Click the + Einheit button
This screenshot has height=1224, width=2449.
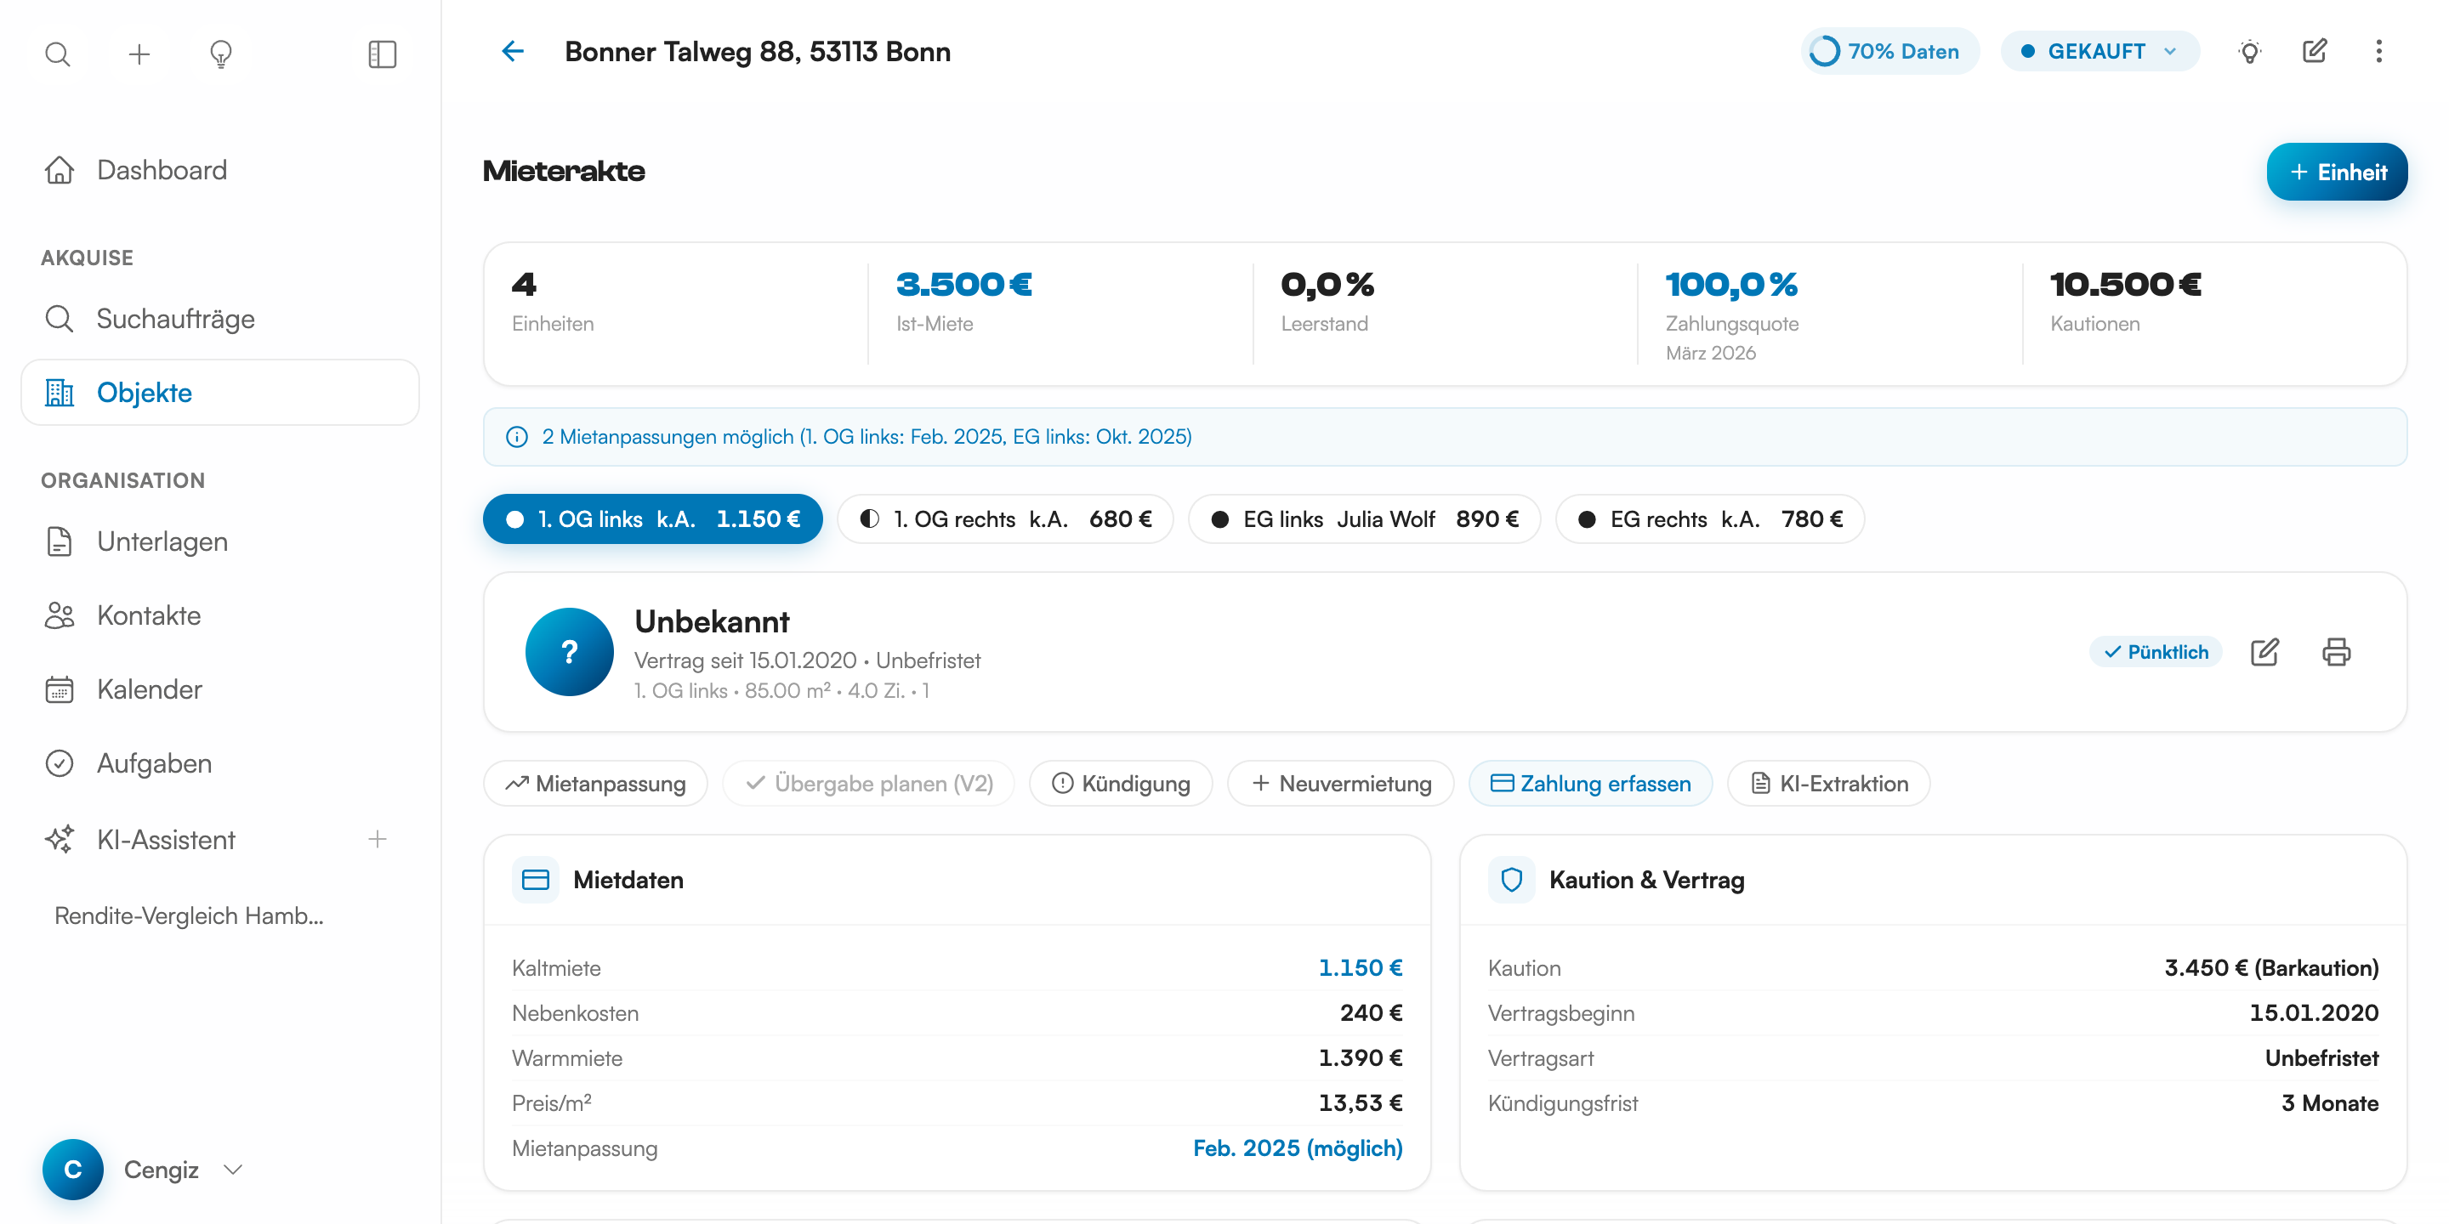tap(2336, 172)
